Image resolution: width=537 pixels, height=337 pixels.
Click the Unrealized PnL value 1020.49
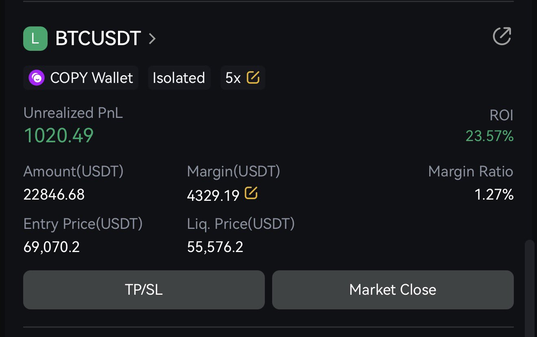[x=59, y=135]
